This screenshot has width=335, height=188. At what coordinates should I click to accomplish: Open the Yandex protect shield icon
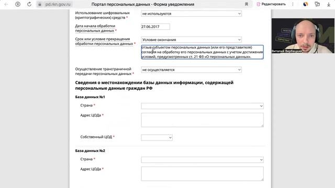point(18,4)
